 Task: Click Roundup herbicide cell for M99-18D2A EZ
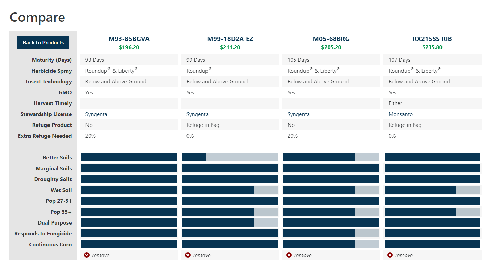click(x=230, y=71)
